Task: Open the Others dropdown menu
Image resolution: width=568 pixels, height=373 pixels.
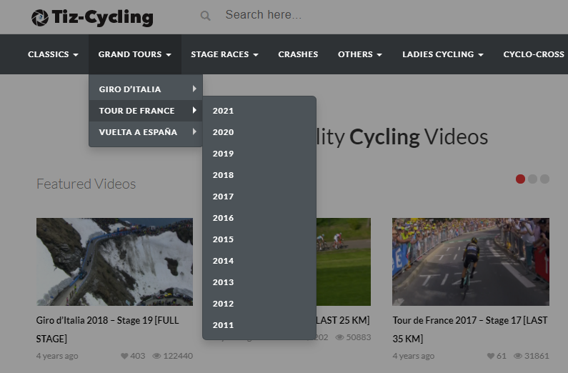Action: (359, 54)
